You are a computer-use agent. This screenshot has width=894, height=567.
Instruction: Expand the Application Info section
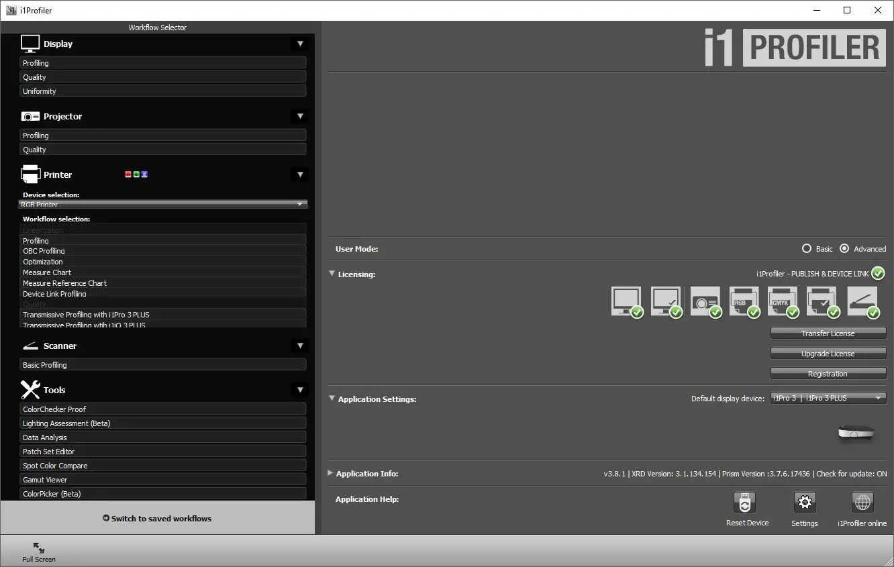(330, 473)
